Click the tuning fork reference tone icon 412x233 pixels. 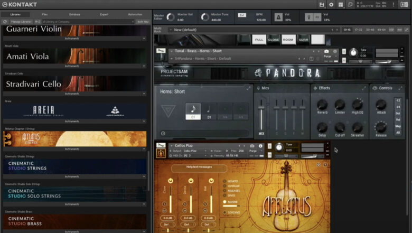coord(309,17)
